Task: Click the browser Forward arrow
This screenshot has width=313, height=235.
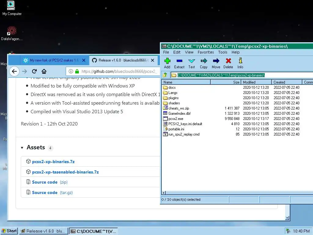Action: (24, 71)
